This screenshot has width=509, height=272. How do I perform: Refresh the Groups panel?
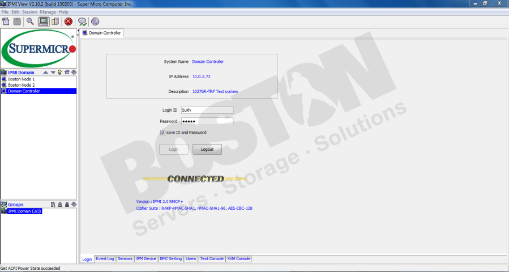[74, 205]
